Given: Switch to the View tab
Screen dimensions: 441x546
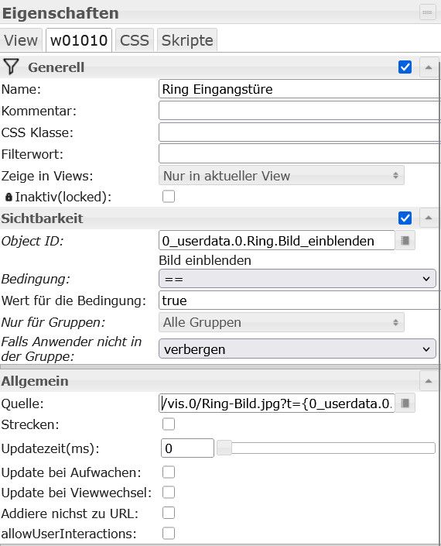Looking at the screenshot, I should (21, 40).
